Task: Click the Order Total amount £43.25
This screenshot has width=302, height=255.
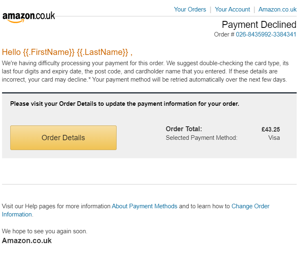Action: [x=270, y=130]
